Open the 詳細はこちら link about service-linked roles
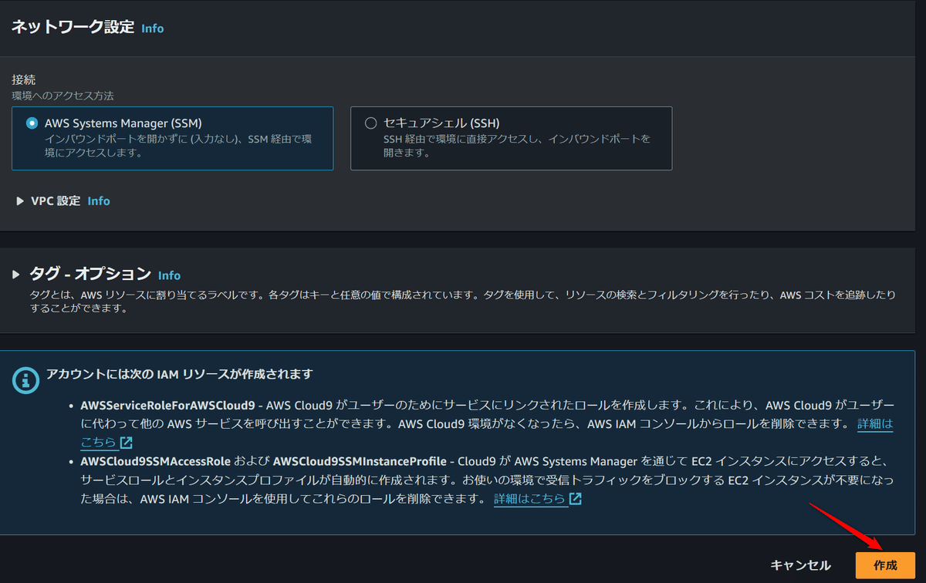Viewport: 926px width, 583px height. pyautogui.click(x=874, y=423)
